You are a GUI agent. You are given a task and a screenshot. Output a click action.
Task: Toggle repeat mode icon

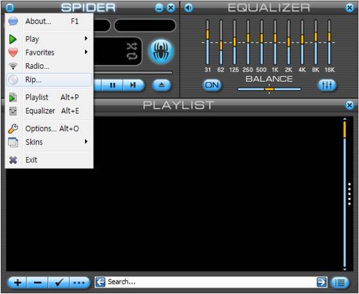[132, 56]
